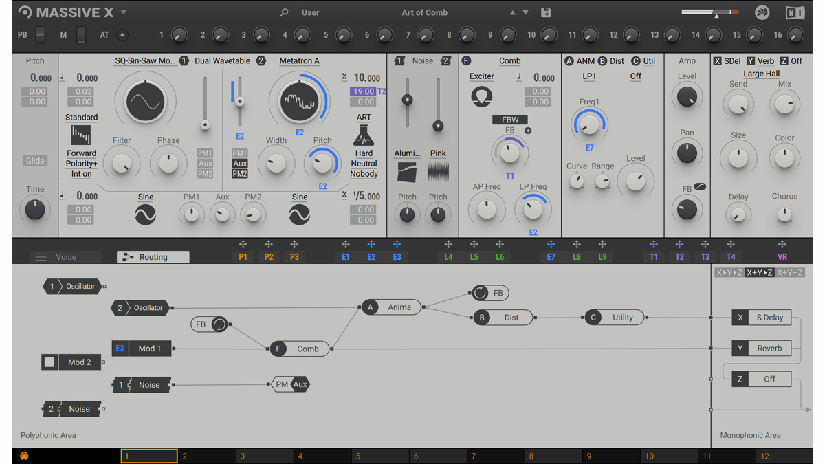Click the Hard setting under ART

tap(364, 153)
